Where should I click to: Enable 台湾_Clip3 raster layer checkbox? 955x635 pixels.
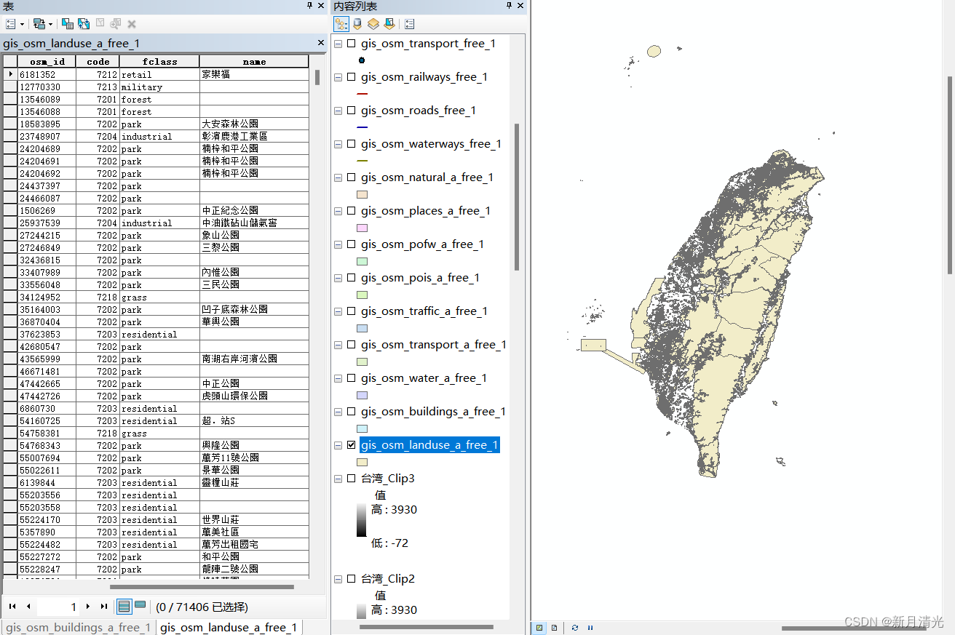click(x=352, y=479)
